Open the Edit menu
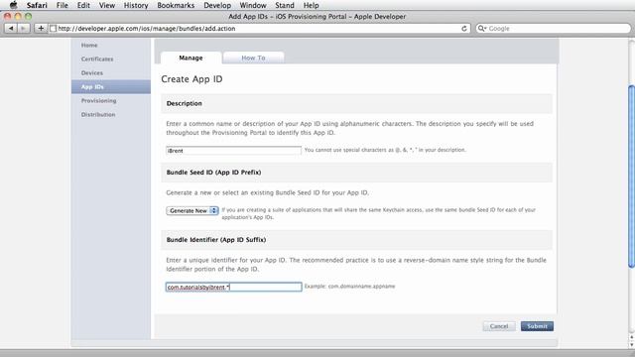Viewport: 635px width, 357px height. [x=83, y=5]
